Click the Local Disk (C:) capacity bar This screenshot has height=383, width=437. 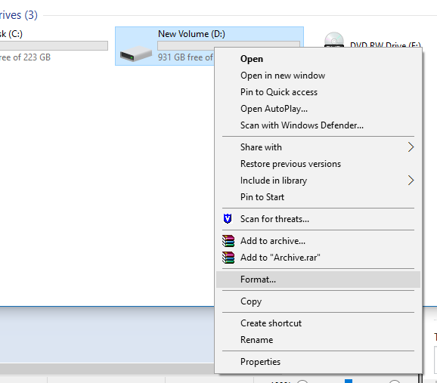(54, 45)
